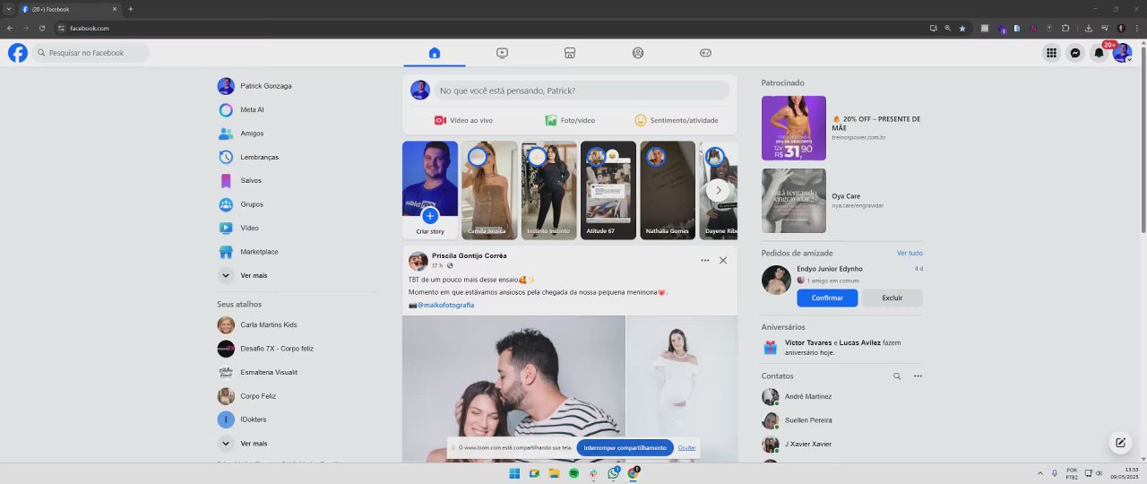The width and height of the screenshot is (1147, 484).
Task: Click the Ocultar link in sharing bar
Action: [x=686, y=447]
